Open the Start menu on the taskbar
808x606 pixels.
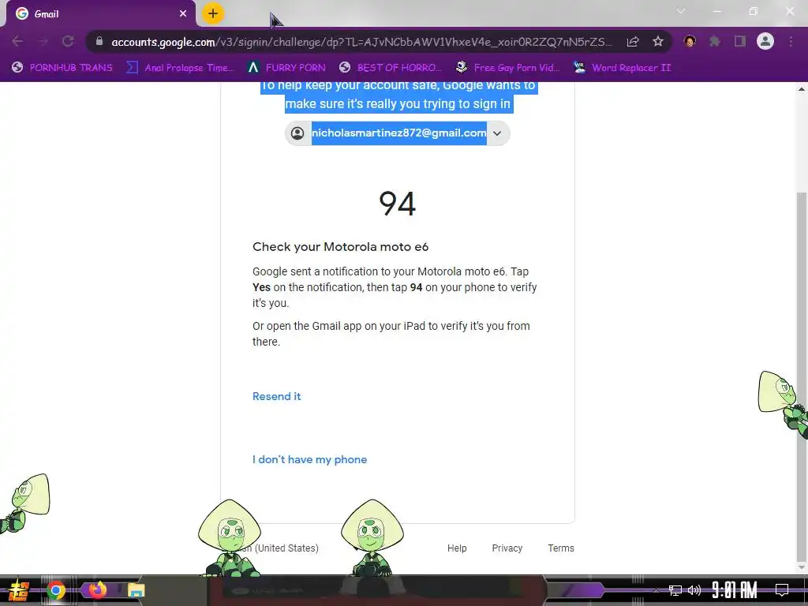point(19,590)
